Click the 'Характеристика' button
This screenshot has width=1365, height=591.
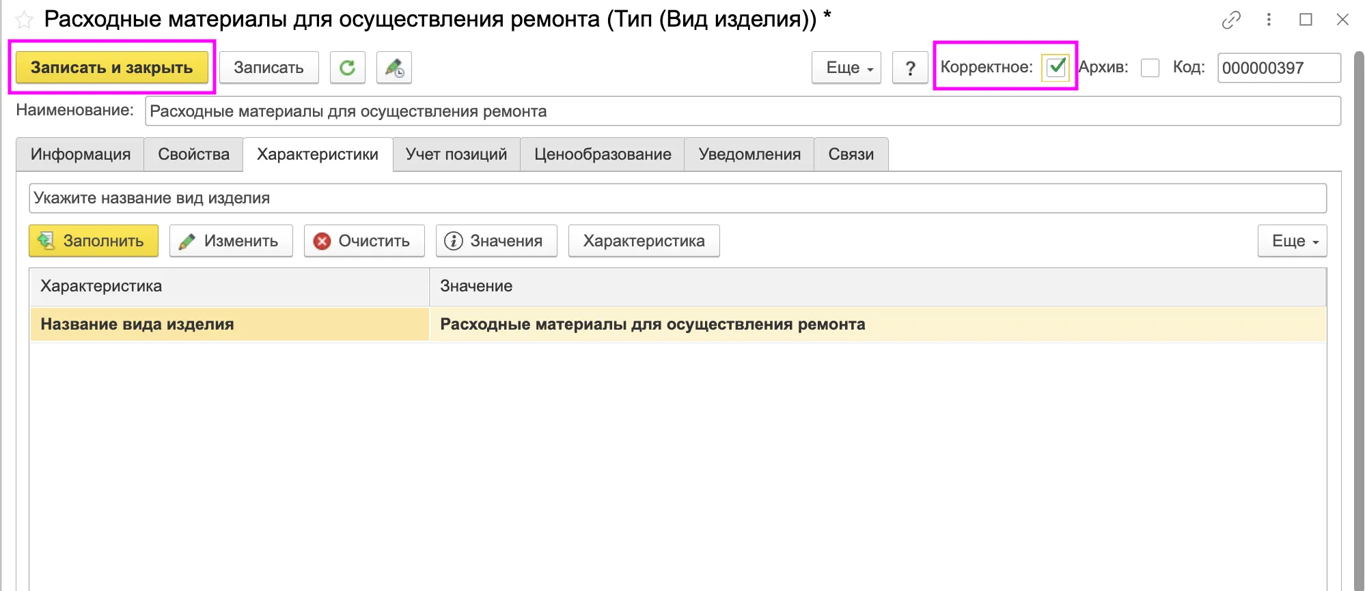tap(644, 241)
